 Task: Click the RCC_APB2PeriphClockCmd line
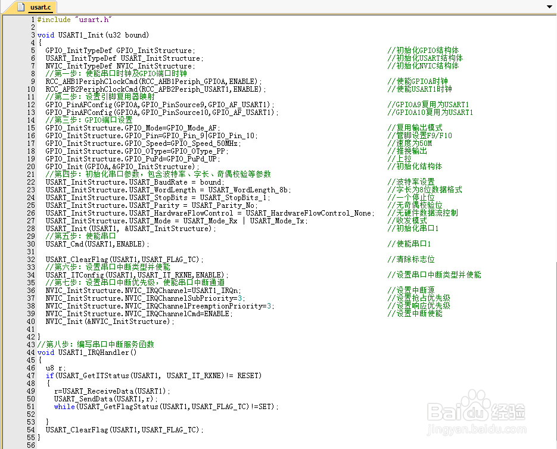click(x=156, y=89)
